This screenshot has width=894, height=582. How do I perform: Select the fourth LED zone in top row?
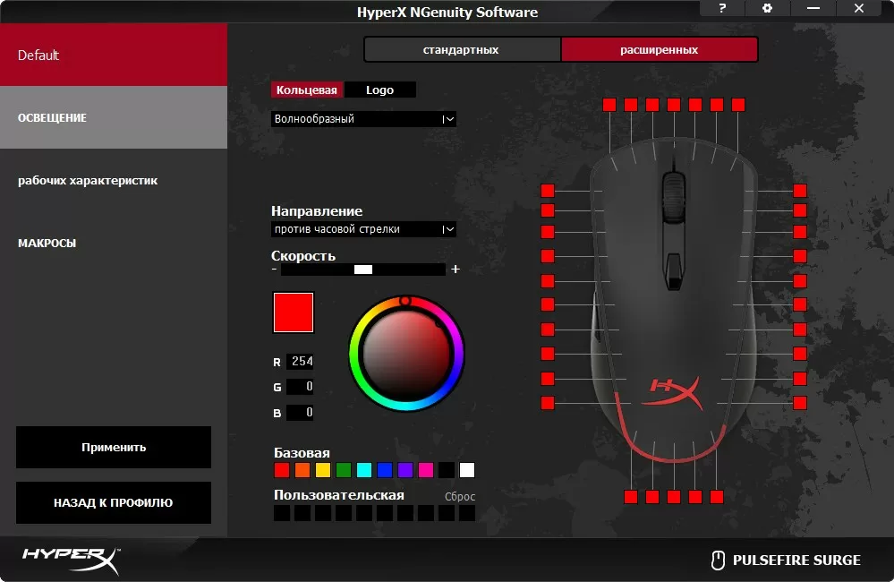click(673, 105)
